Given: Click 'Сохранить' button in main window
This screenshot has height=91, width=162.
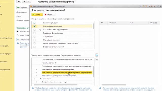Looking at the screenshot, I should point(23,8).
